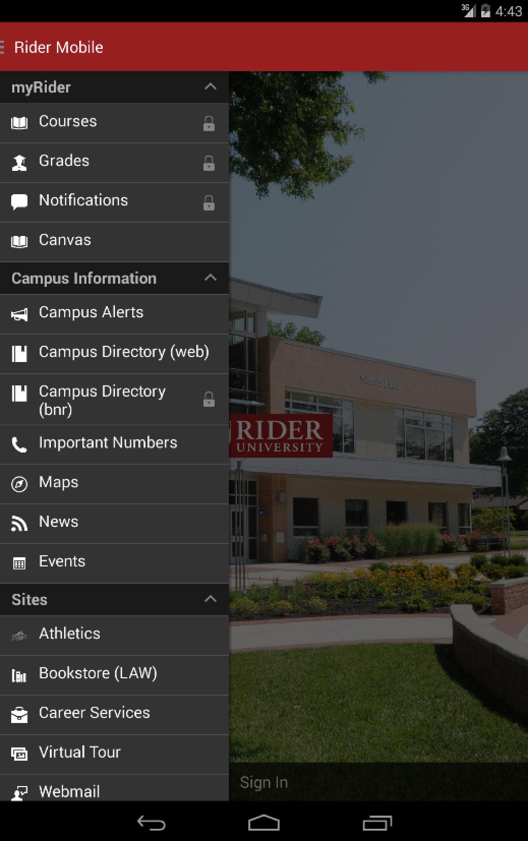528x841 pixels.
Task: Open Campus Directory (web)
Action: point(124,352)
